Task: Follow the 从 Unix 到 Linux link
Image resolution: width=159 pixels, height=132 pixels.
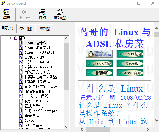Action: point(113,122)
